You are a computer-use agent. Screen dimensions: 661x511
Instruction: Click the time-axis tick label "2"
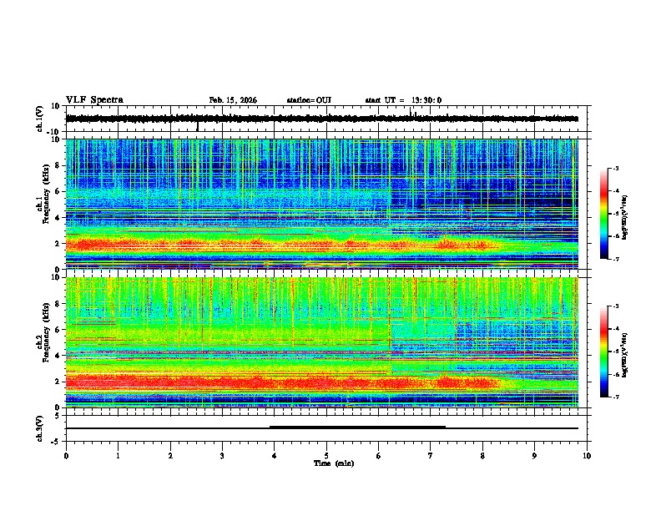pos(170,456)
